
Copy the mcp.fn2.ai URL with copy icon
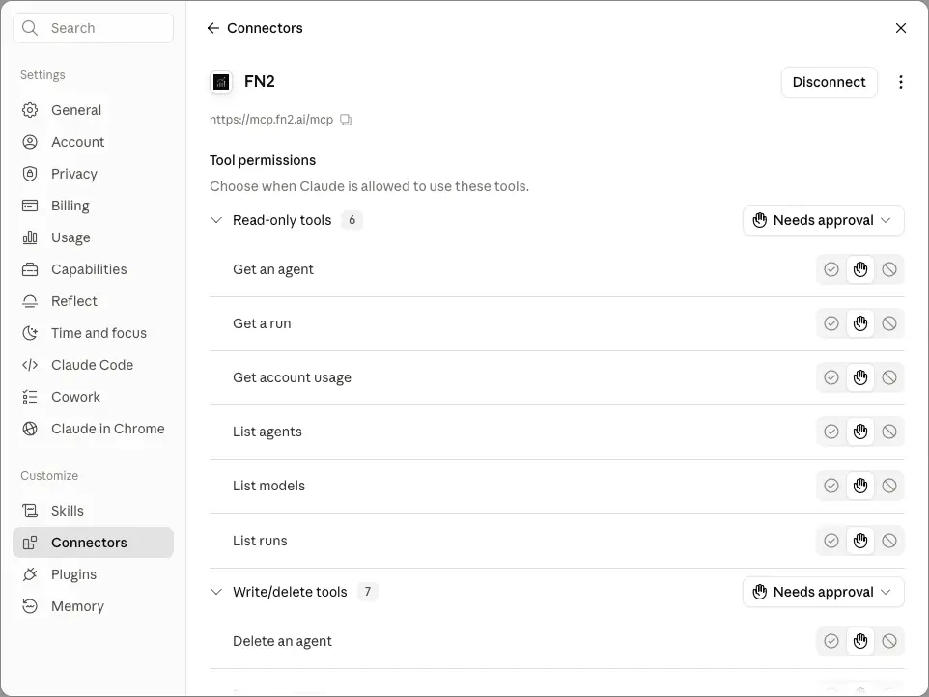tap(346, 120)
